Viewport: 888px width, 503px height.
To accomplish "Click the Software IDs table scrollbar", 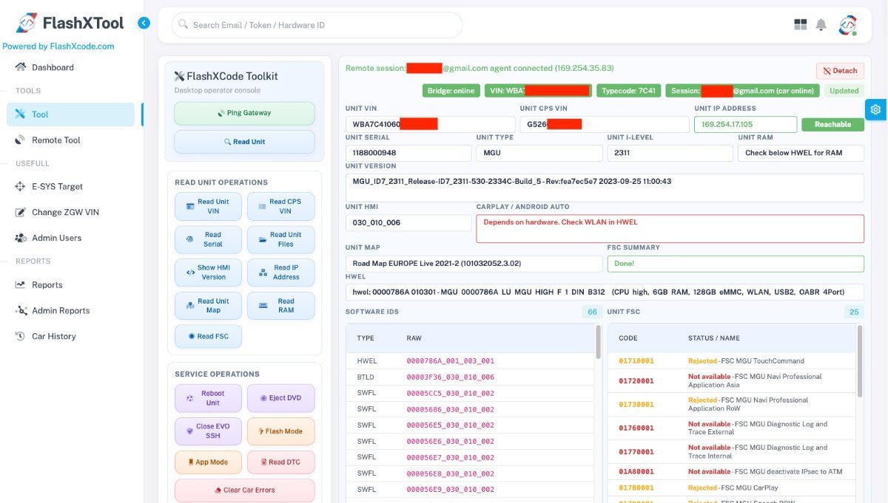I will click(598, 341).
